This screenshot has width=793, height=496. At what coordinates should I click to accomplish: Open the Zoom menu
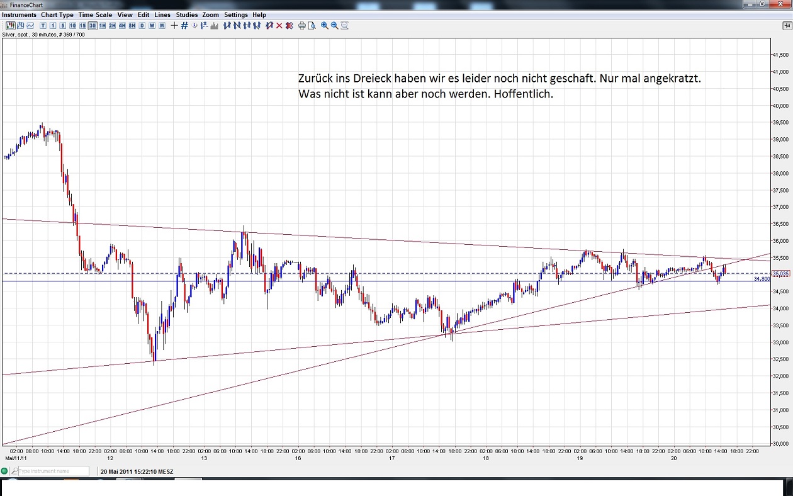pos(211,14)
